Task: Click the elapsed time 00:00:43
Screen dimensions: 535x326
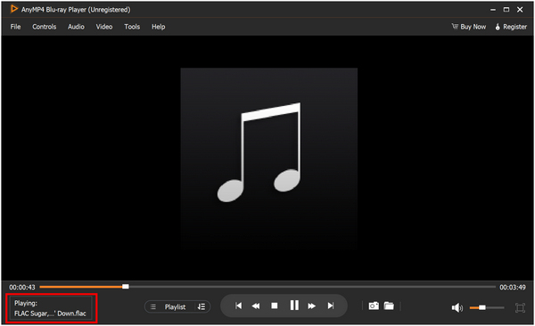Action: (22, 287)
